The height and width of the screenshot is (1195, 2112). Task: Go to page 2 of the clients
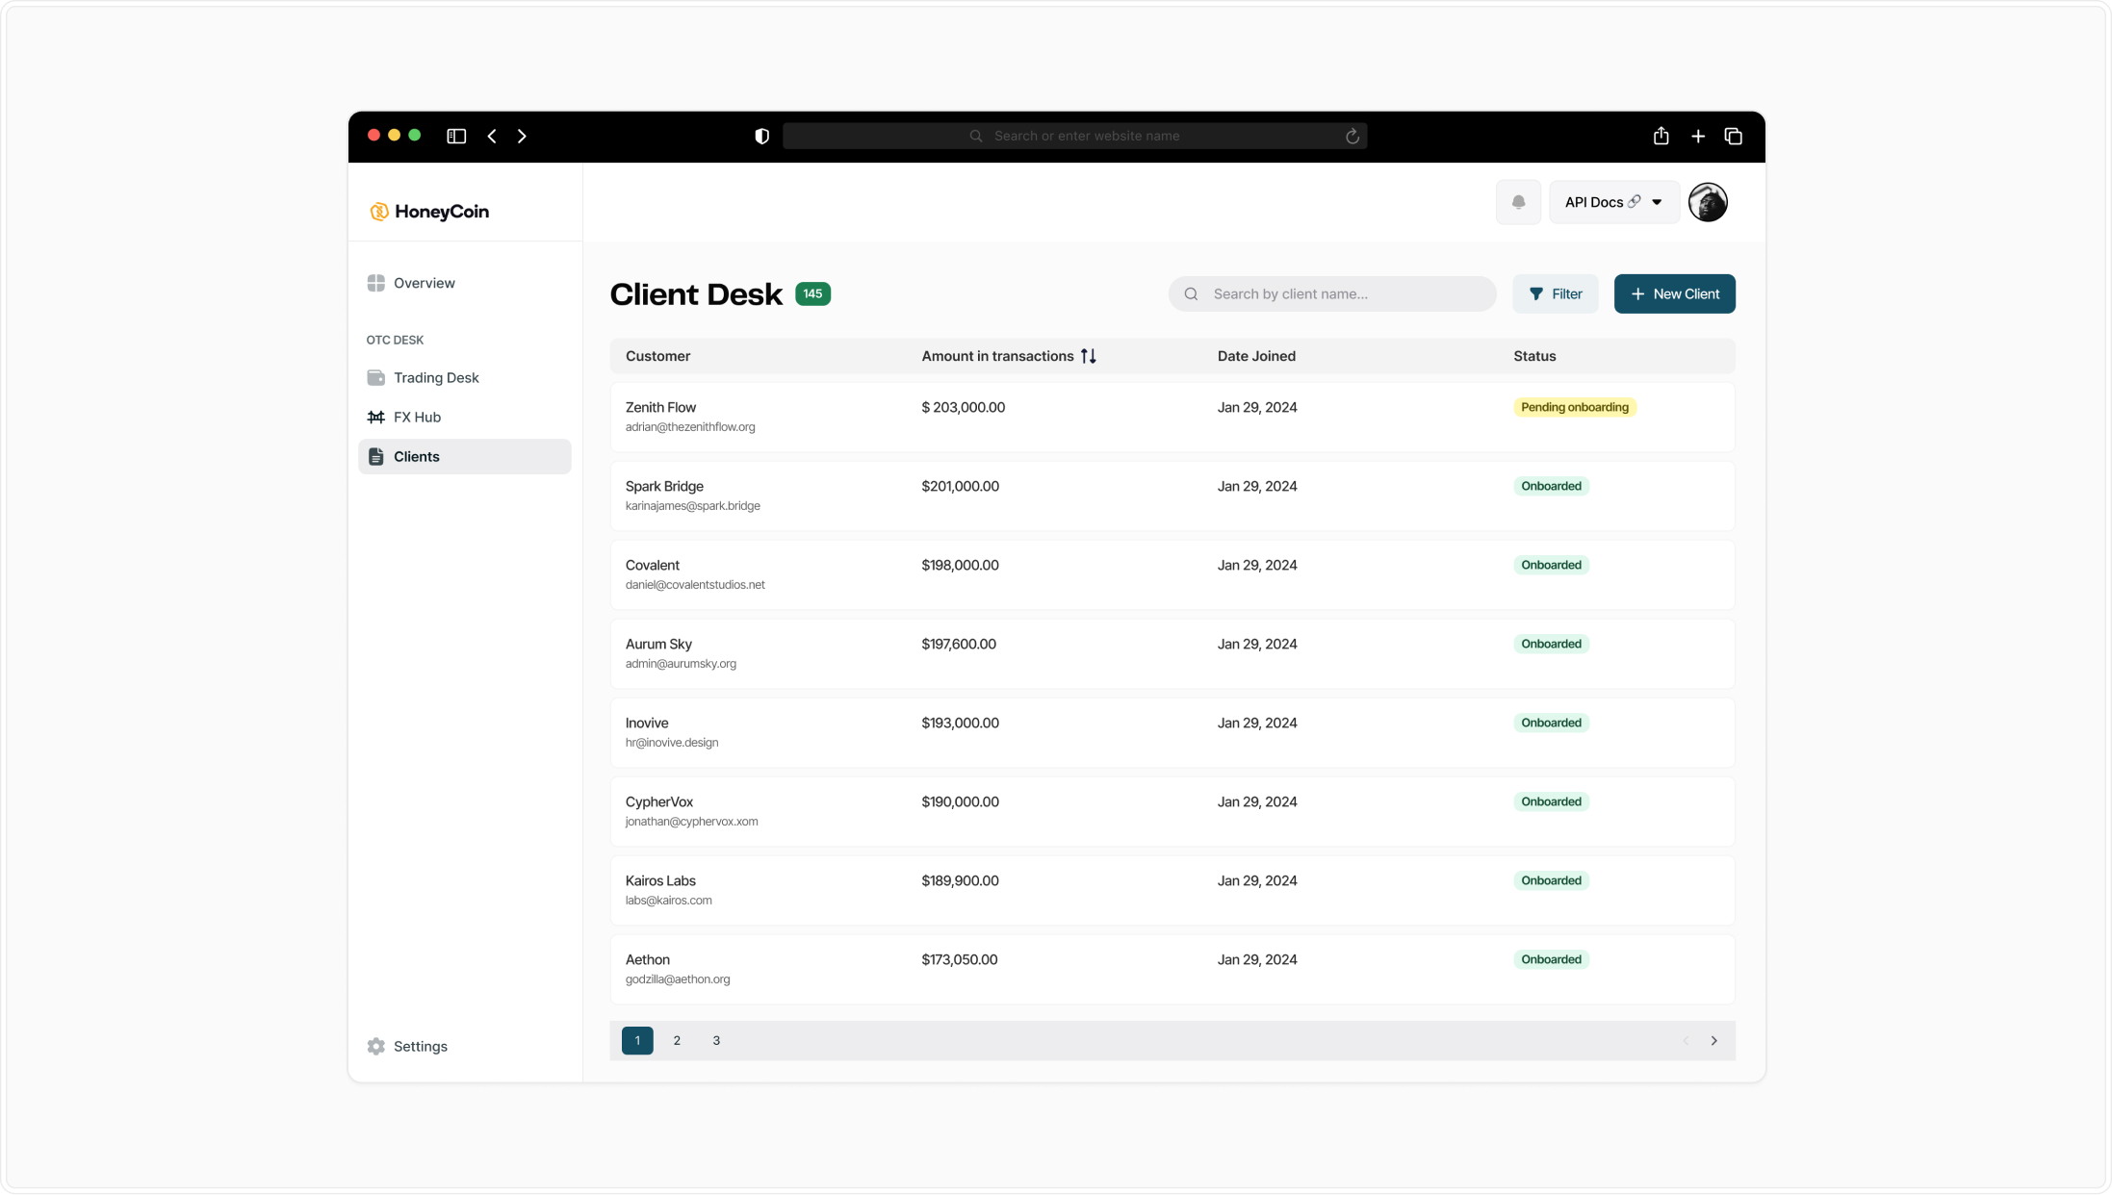(677, 1041)
